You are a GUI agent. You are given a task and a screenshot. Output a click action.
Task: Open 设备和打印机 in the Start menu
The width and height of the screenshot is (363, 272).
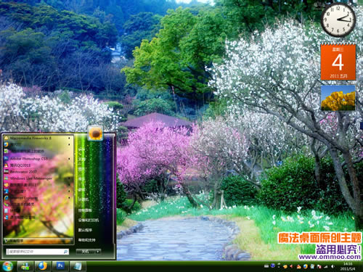click(89, 220)
